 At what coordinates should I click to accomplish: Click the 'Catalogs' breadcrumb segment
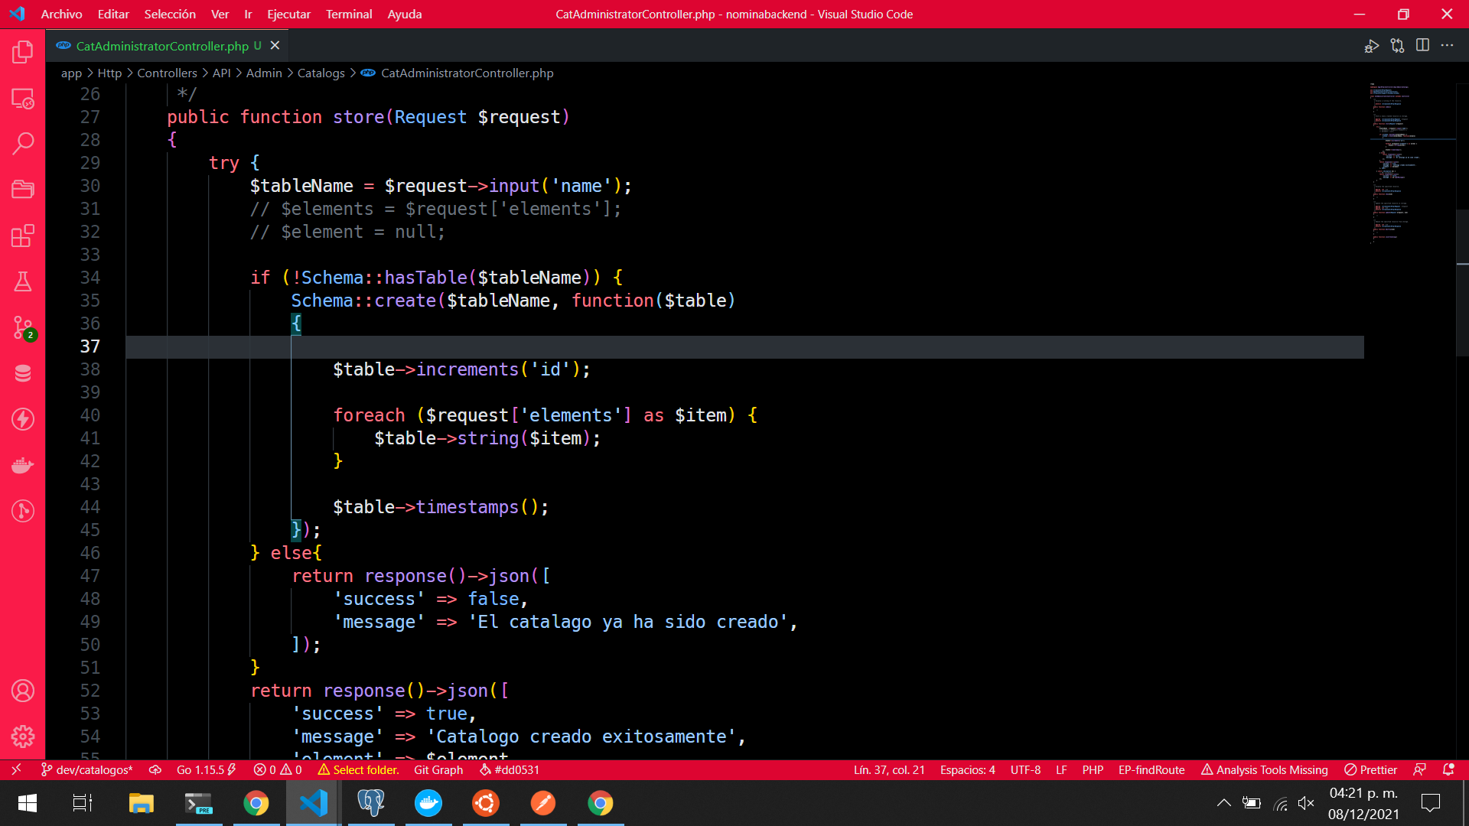(321, 73)
